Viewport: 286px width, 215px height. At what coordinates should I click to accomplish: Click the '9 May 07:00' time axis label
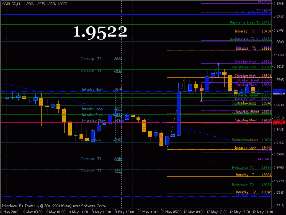click(x=56, y=212)
